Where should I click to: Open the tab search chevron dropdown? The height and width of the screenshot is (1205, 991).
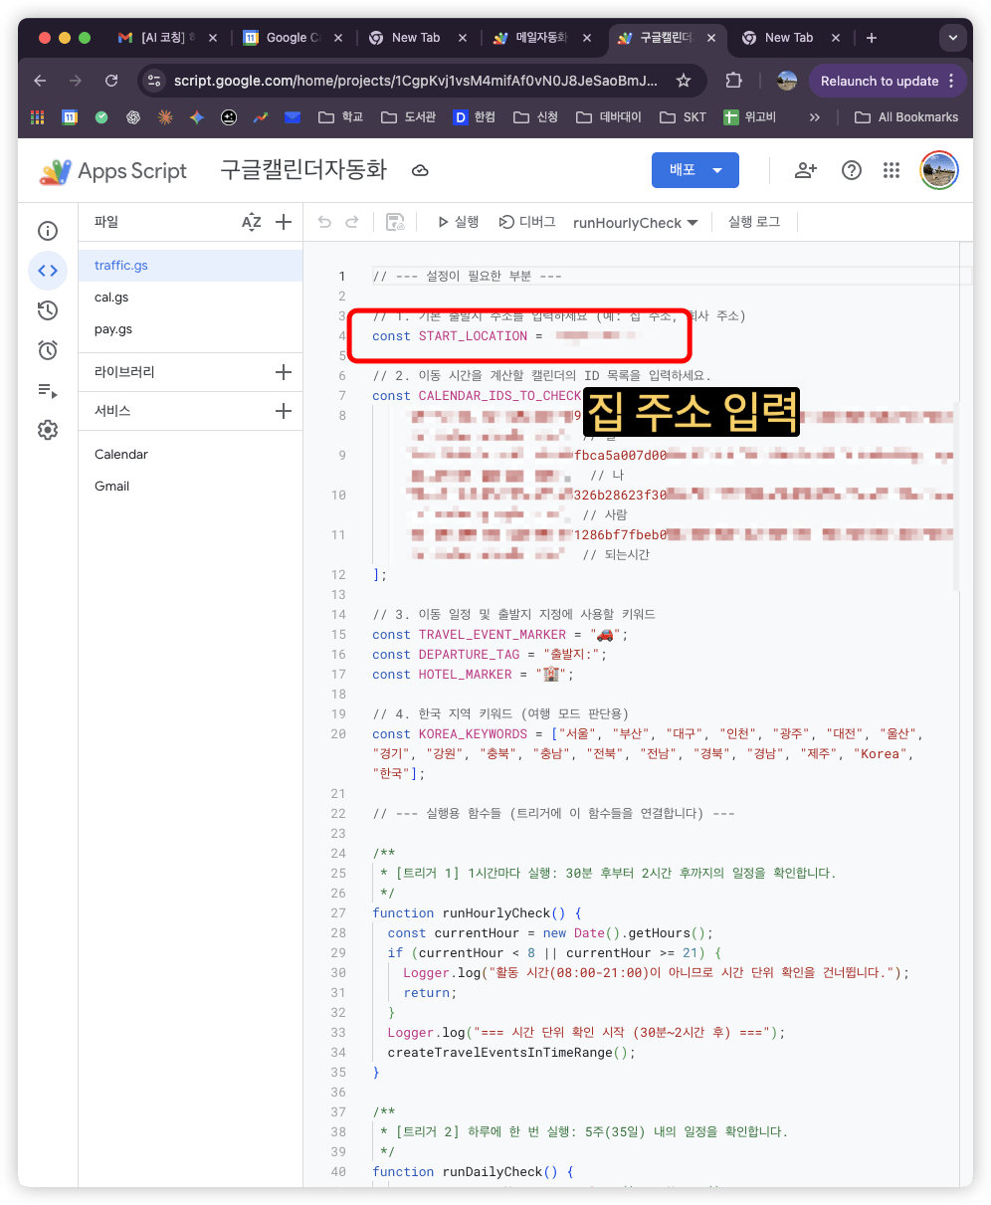pyautogui.click(x=953, y=38)
